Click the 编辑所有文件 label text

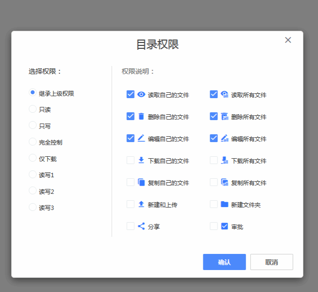pyautogui.click(x=249, y=139)
